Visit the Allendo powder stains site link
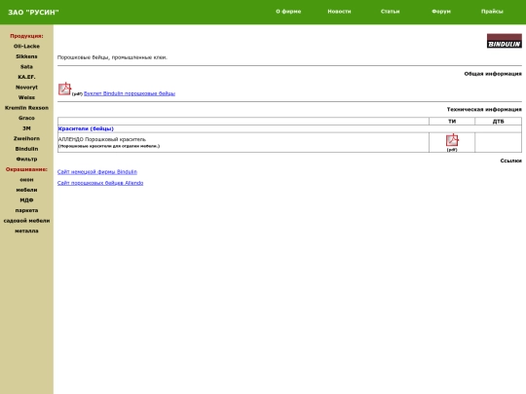Screen dimensions: 526x394 pos(100,183)
